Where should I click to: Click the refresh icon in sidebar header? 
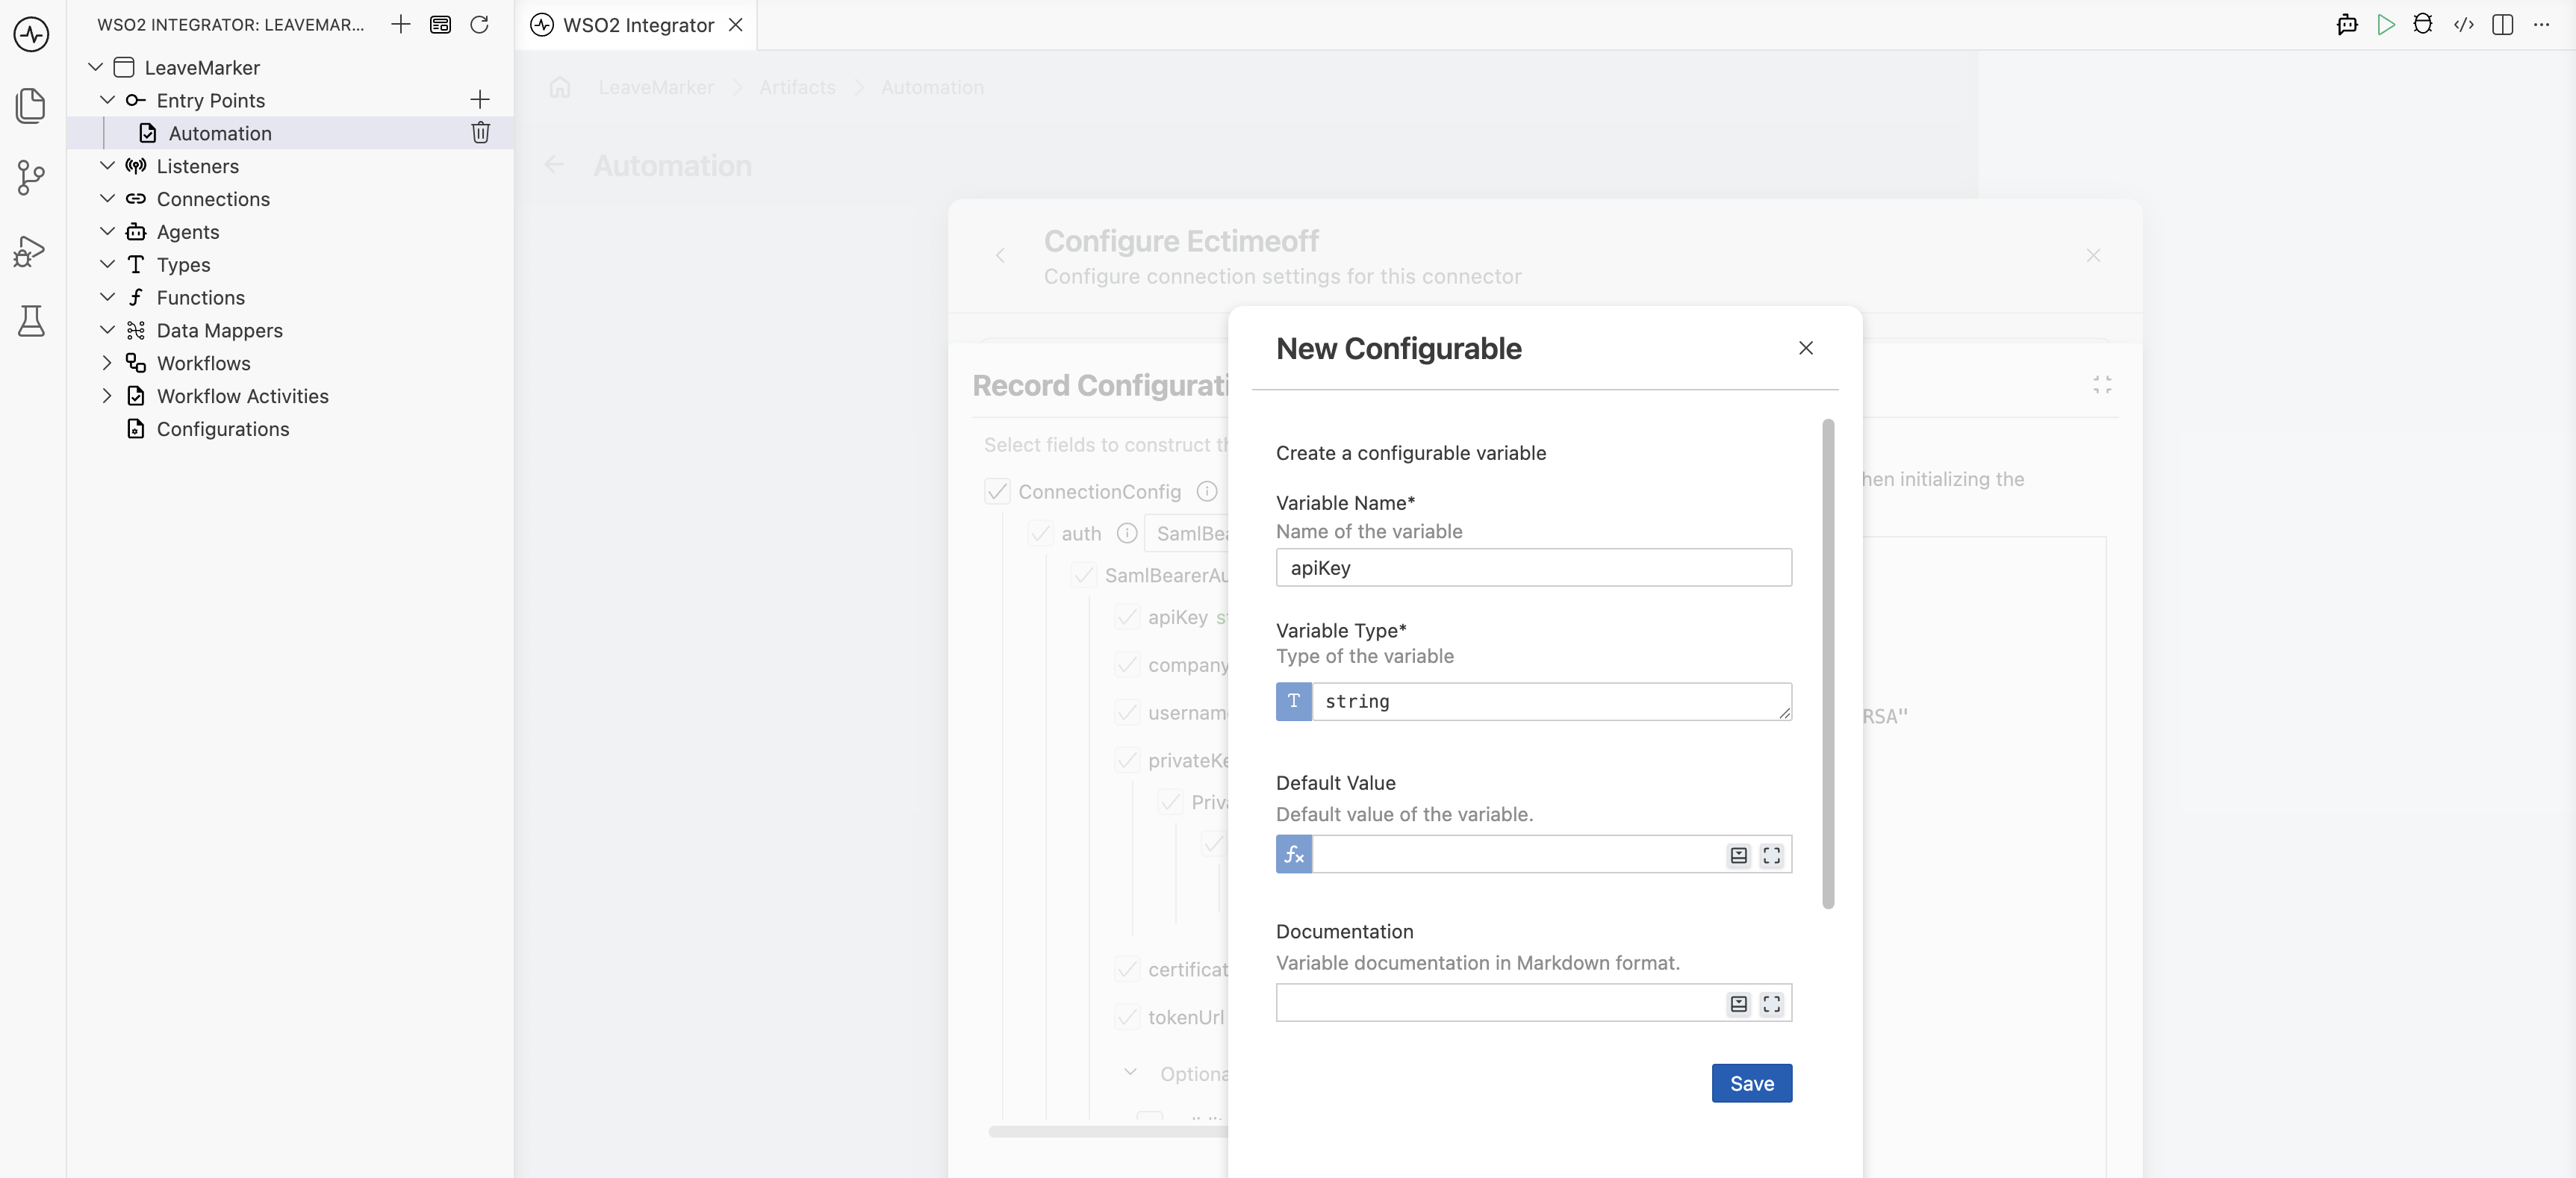(x=479, y=24)
